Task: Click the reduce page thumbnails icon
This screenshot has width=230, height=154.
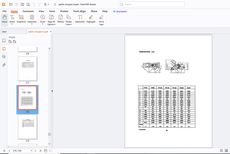Action: (x=15, y=42)
